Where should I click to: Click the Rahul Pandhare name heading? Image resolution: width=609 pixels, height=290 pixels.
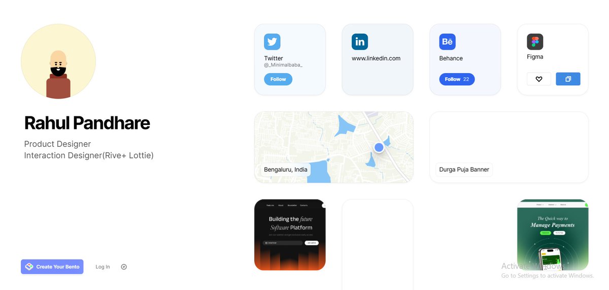[87, 123]
